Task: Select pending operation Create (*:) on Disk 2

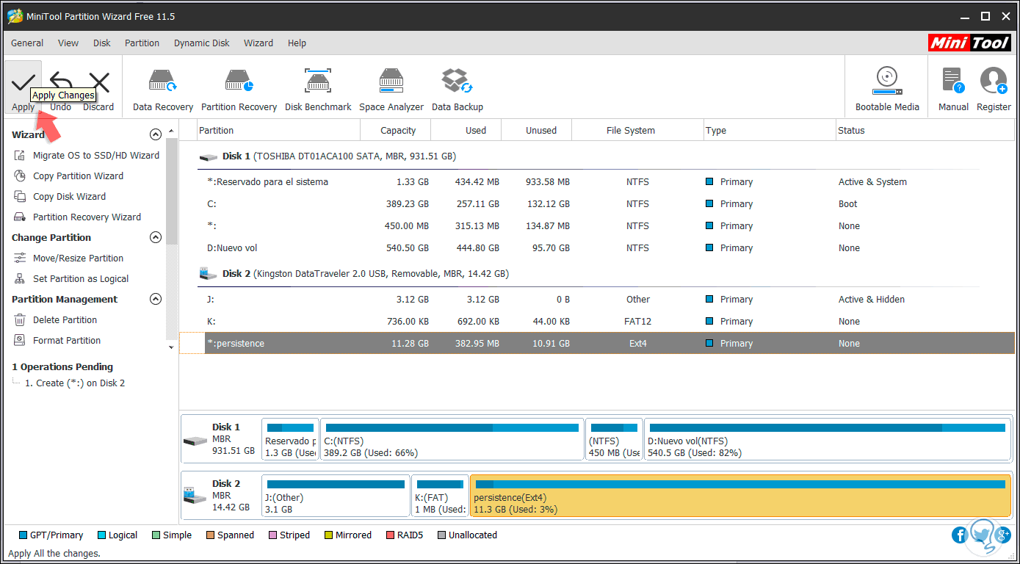Action: (75, 383)
